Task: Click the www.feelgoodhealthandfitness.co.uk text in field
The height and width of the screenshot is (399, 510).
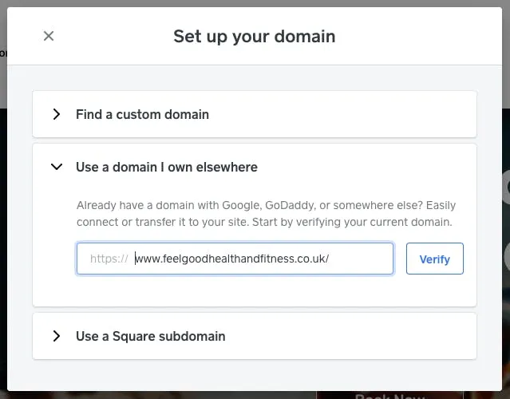Action: click(x=231, y=259)
